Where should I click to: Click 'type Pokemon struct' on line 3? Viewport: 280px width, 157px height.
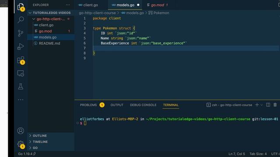[112, 28]
